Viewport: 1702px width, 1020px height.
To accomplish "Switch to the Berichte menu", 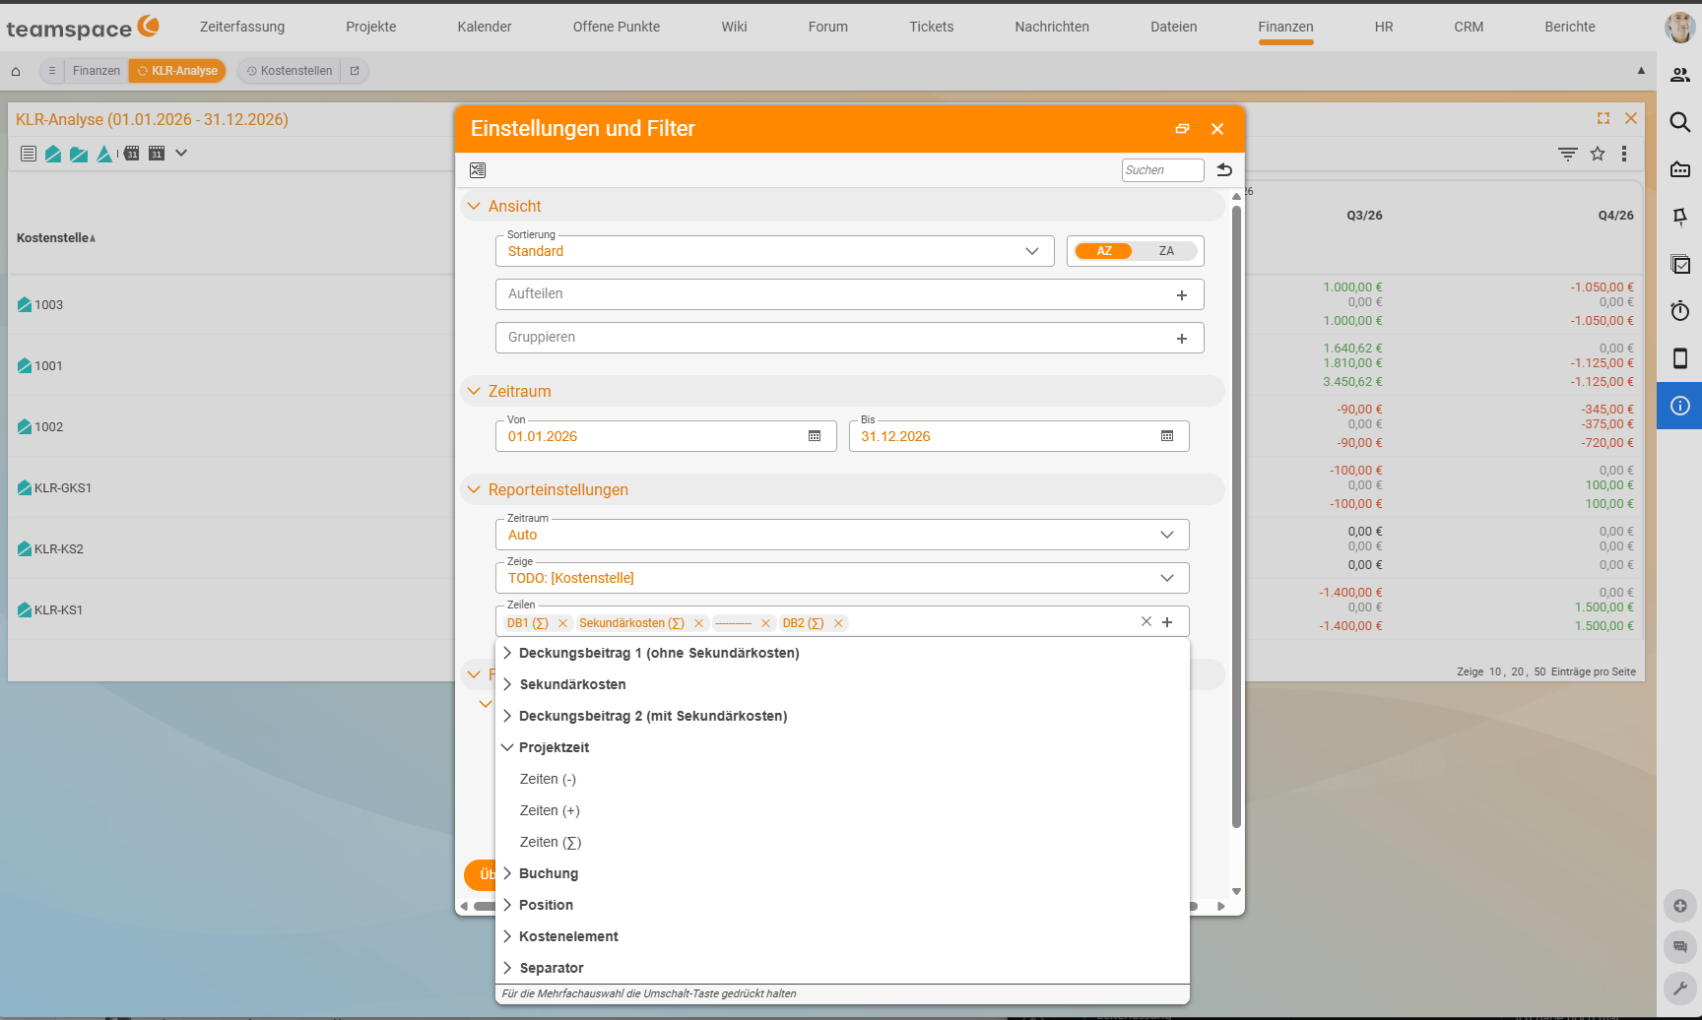I will pos(1570,27).
